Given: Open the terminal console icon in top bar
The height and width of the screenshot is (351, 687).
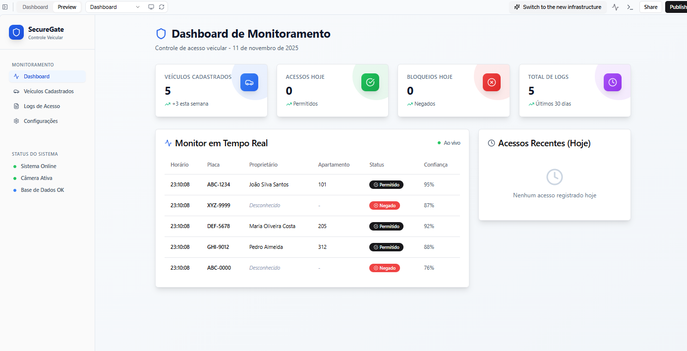Looking at the screenshot, I should point(630,7).
